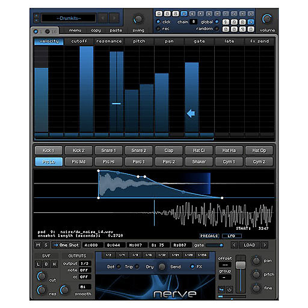This screenshot has width=308, height=308.
Task: Toggle the global option
Action: click(217, 22)
